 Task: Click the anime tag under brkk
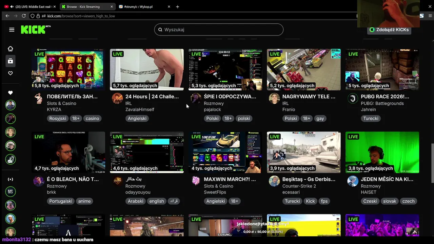[84, 201]
